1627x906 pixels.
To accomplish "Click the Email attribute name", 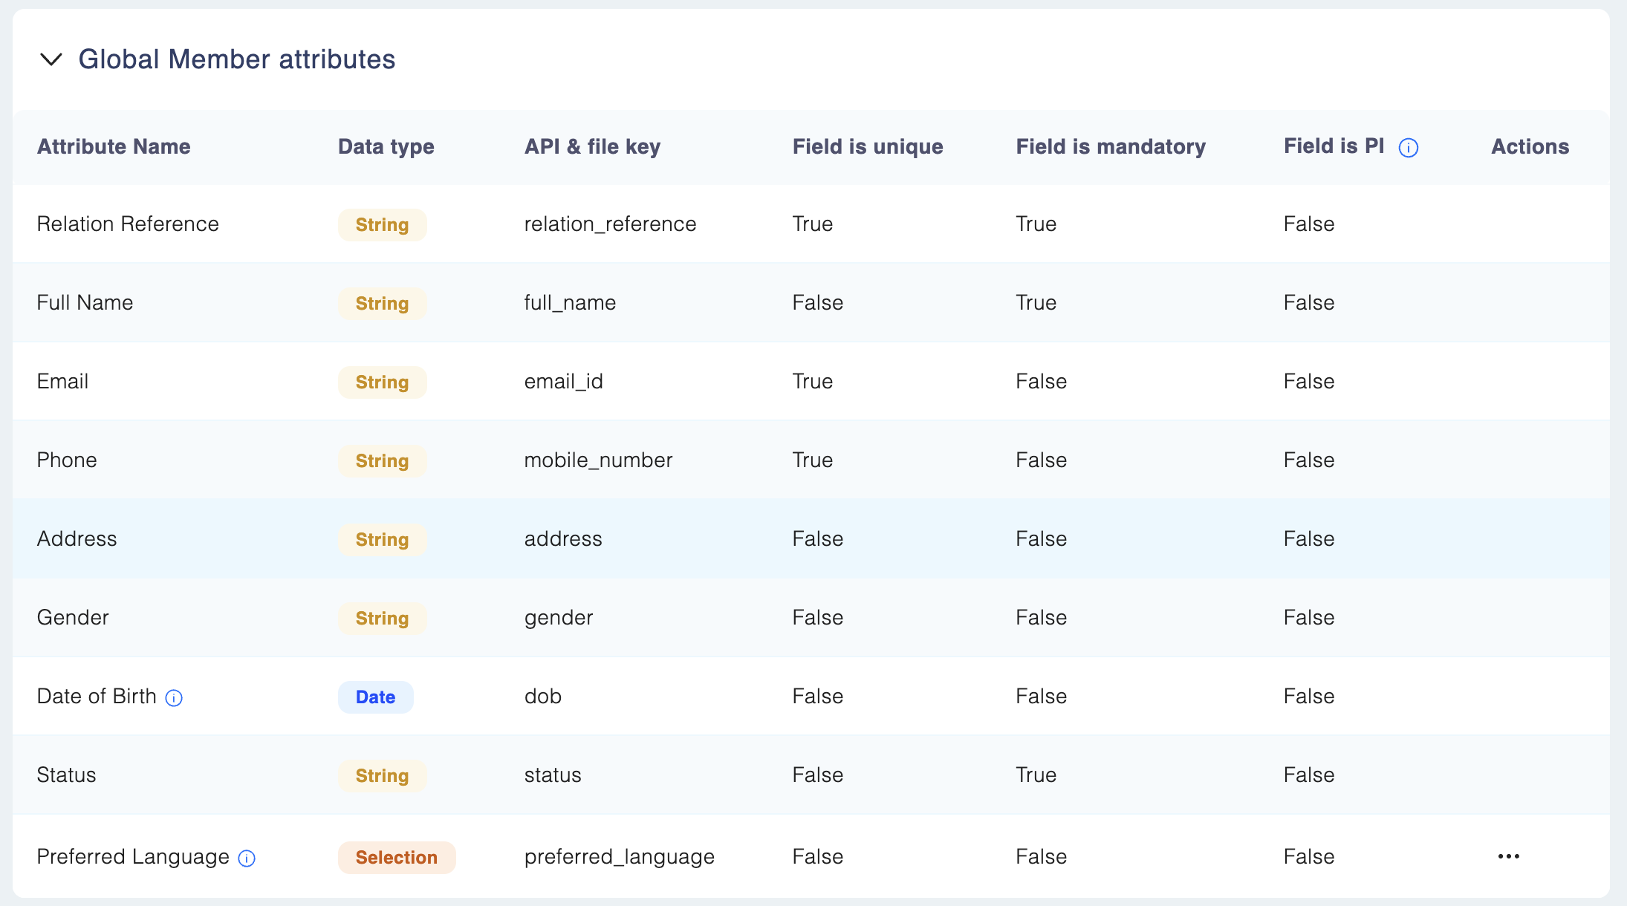I will click(x=63, y=382).
